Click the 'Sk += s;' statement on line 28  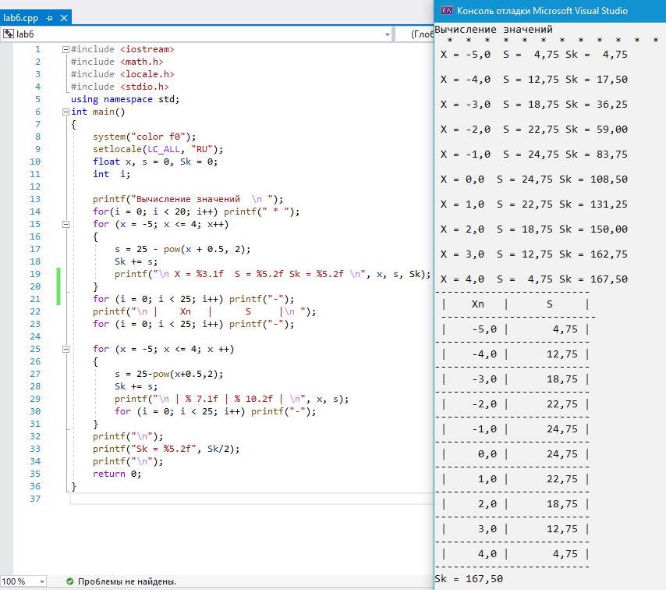pyautogui.click(x=136, y=387)
